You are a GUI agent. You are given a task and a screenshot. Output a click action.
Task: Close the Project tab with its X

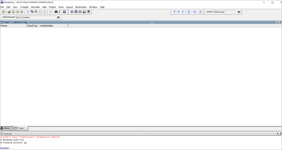pos(26,128)
